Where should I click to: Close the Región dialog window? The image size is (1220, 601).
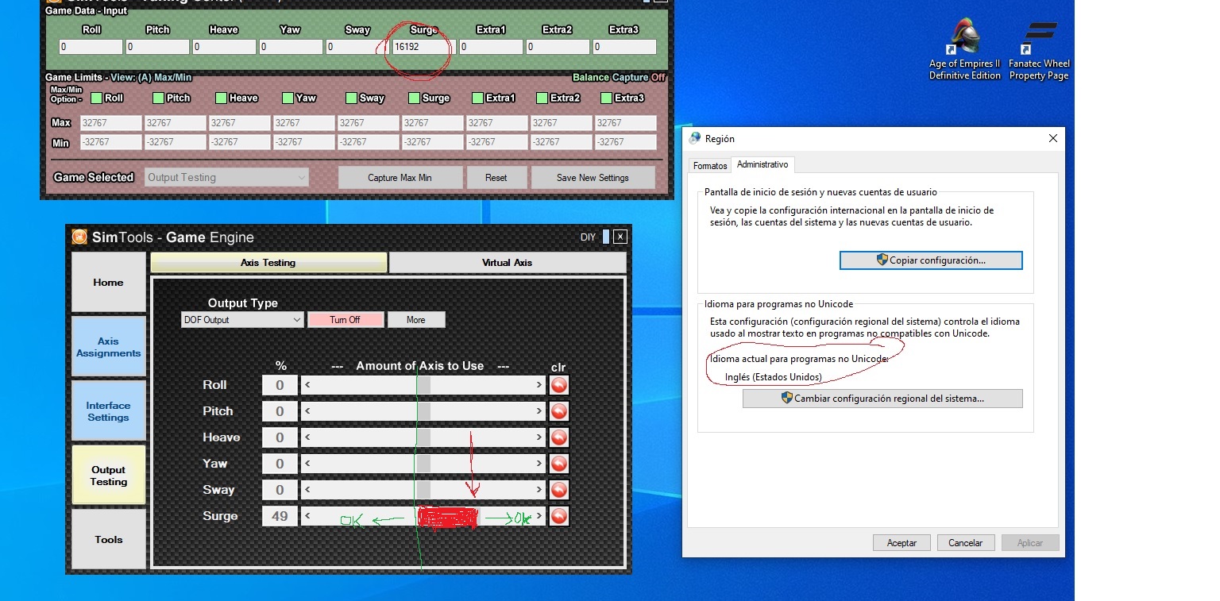click(x=1052, y=138)
